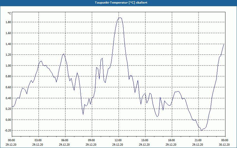Select the 0,40 y-axis value
Image resolution: width=237 pixels, height=148 pixels.
click(x=9, y=98)
